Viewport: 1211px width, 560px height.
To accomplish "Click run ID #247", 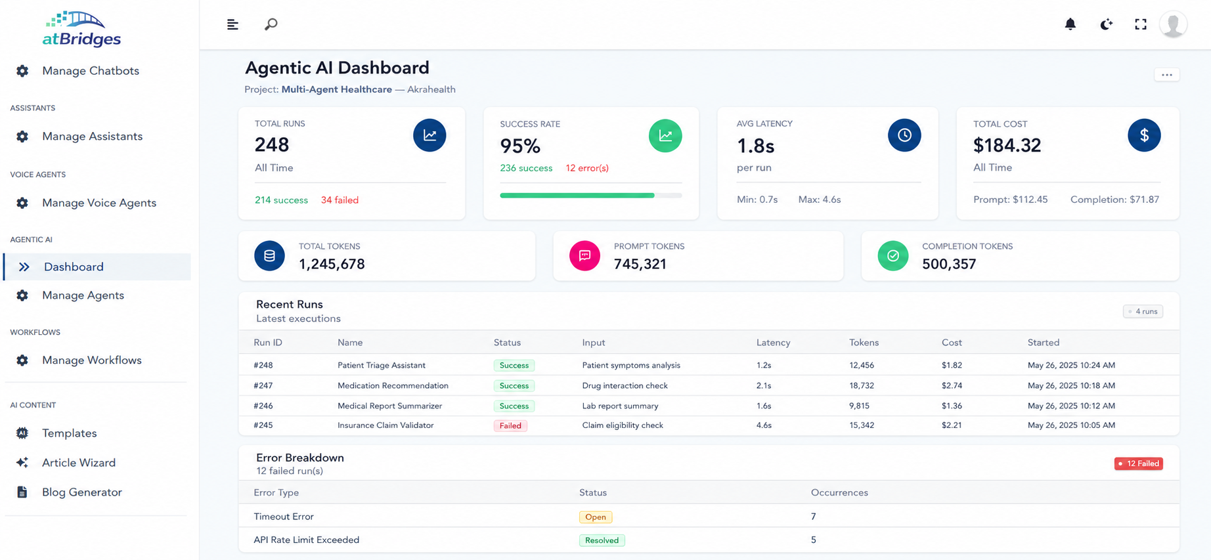I will click(263, 385).
